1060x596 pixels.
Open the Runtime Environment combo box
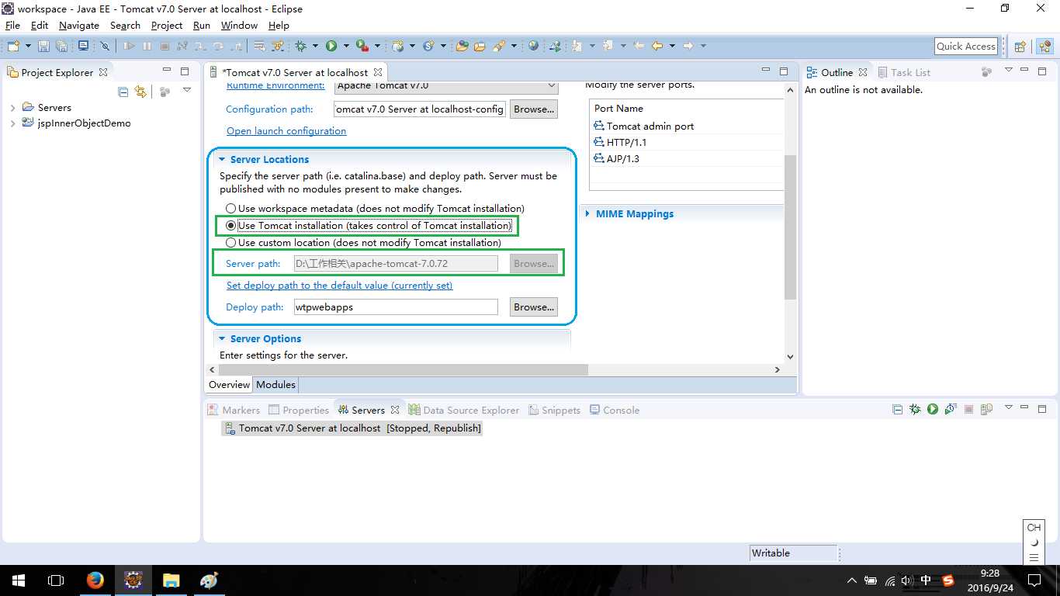[446, 85]
